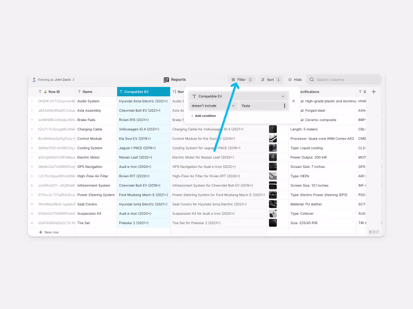This screenshot has width=413, height=309.
Task: Open the Filter button in the toolbar
Action: click(242, 80)
